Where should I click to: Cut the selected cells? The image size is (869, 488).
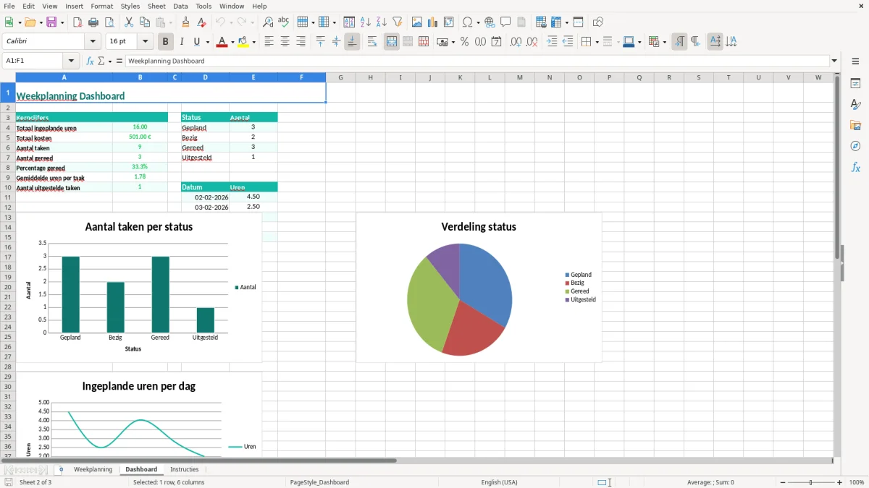(129, 22)
